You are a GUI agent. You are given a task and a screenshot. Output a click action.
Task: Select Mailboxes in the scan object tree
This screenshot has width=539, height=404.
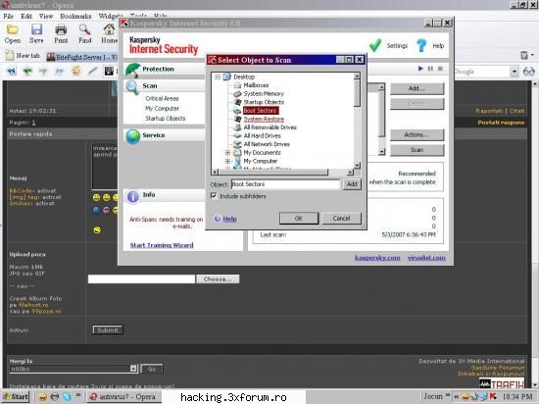pyautogui.click(x=256, y=85)
